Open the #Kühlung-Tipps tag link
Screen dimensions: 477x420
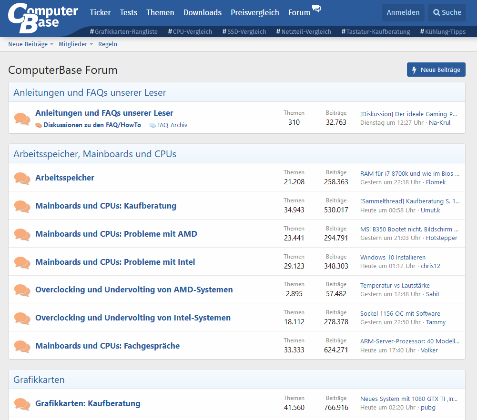(443, 31)
